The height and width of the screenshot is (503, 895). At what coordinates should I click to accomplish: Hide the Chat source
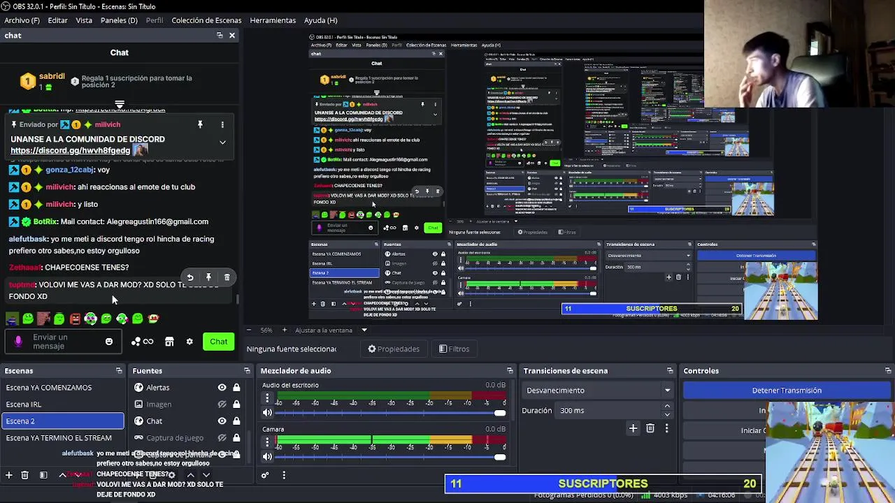coord(222,421)
